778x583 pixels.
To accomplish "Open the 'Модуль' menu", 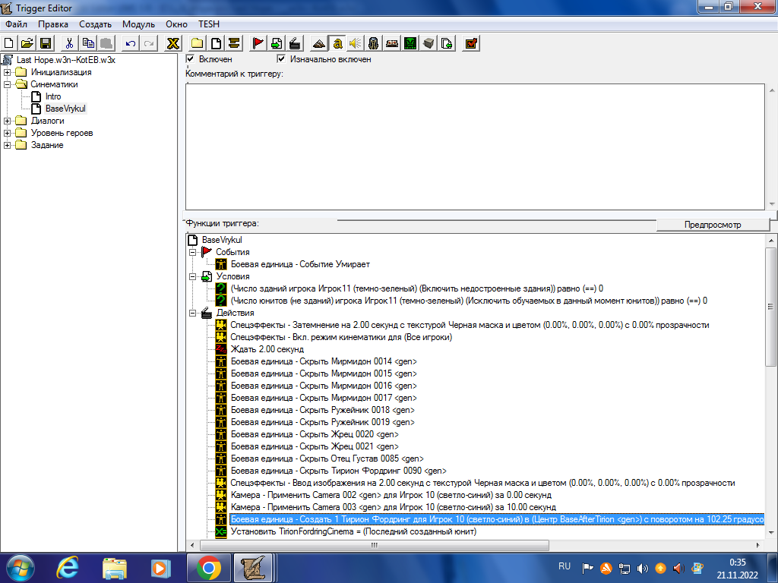I will [138, 24].
